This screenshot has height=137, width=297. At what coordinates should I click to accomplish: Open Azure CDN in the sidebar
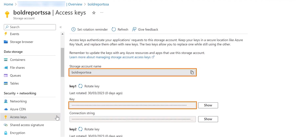point(18,109)
